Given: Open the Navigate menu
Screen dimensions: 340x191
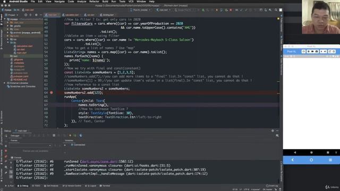Looking at the screenshot, I should pyautogui.click(x=59, y=2).
